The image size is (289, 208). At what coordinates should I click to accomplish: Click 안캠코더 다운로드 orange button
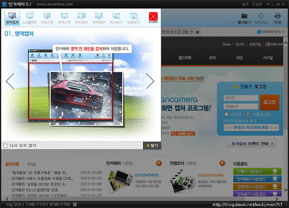tap(257, 187)
